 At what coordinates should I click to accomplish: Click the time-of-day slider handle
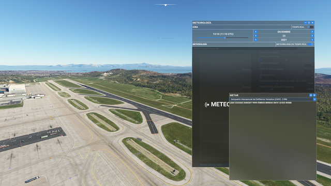(225, 38)
